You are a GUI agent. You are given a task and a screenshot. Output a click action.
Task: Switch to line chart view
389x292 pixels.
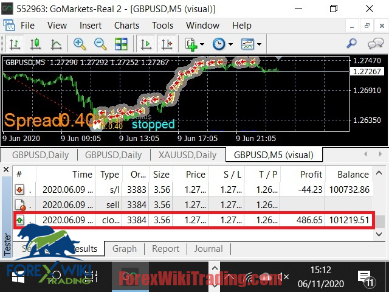pyautogui.click(x=56, y=44)
